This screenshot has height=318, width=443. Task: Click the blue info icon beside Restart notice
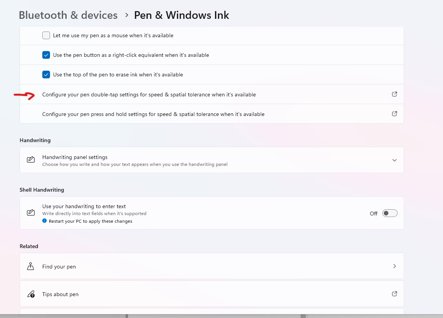[x=44, y=221]
